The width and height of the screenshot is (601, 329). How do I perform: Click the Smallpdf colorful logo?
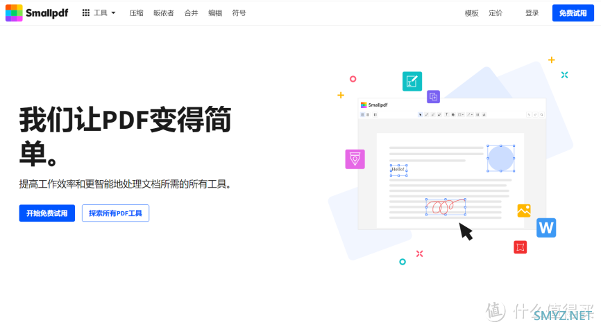coord(14,13)
